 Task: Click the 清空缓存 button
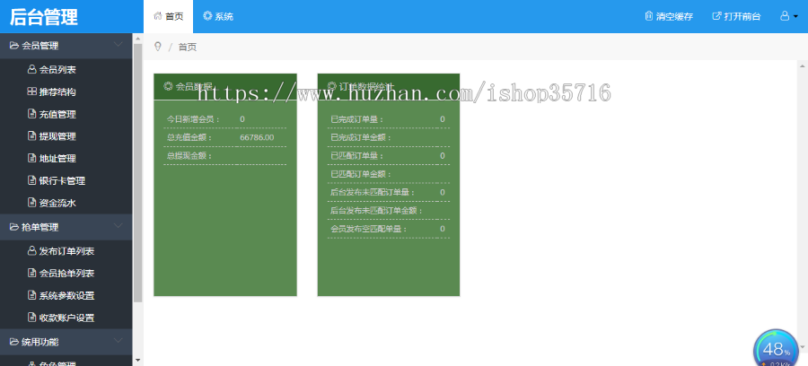point(669,16)
